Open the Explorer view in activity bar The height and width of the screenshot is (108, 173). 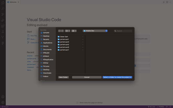coord(3,3)
